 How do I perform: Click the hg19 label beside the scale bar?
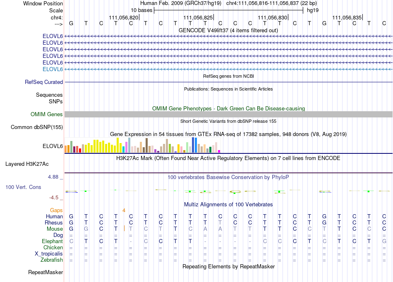pos(313,10)
